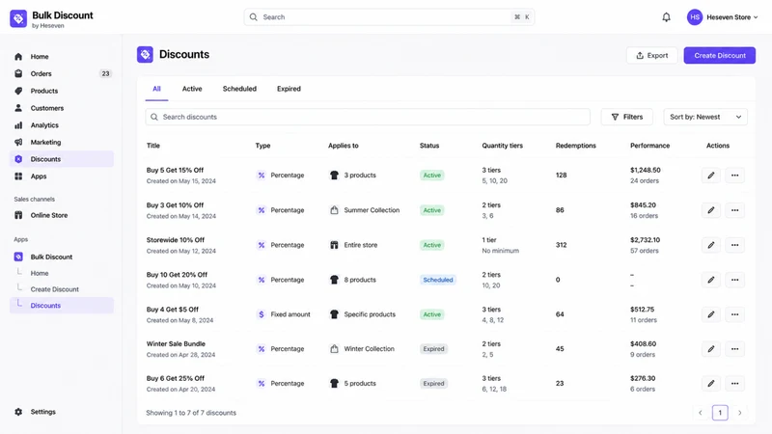Screen dimensions: 772x434
Task: Open more actions for Buy 10 Get 20% Off
Action: pos(734,280)
